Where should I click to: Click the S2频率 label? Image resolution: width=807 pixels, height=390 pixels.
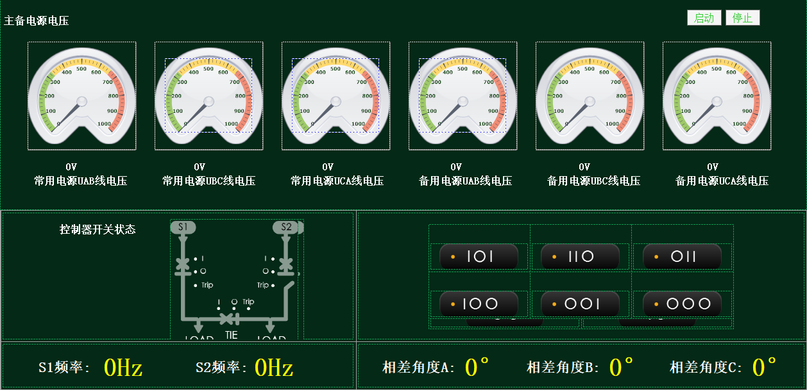click(x=222, y=368)
